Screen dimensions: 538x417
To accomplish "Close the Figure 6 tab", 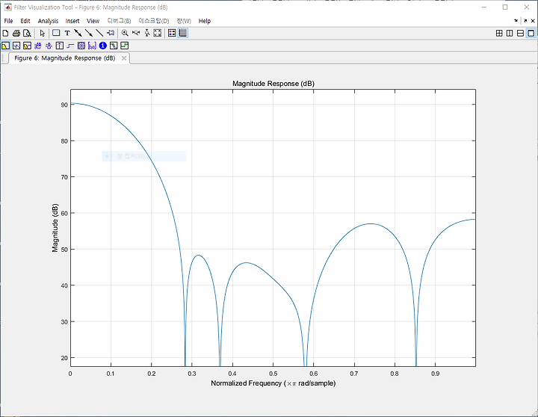I will point(124,58).
